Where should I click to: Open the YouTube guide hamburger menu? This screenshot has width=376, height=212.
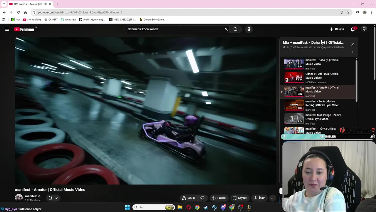click(x=7, y=29)
